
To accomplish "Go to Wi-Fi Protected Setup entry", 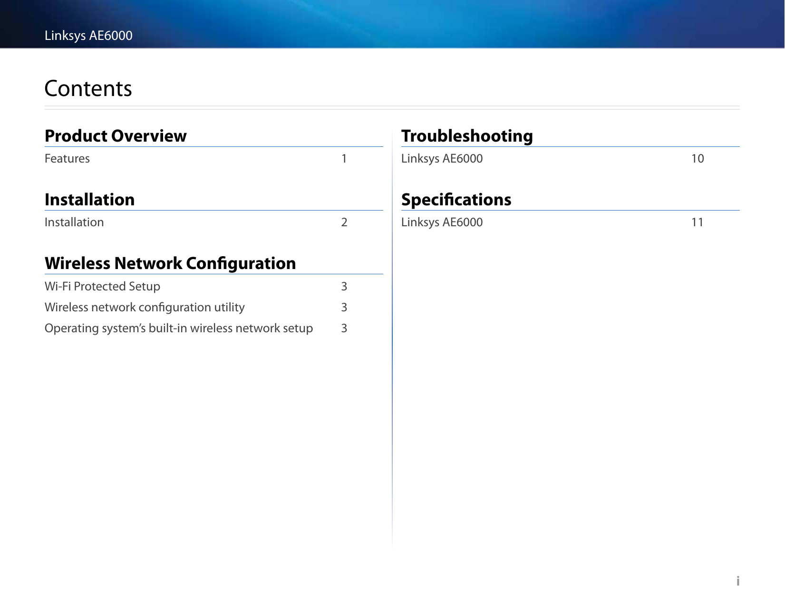I will point(102,287).
